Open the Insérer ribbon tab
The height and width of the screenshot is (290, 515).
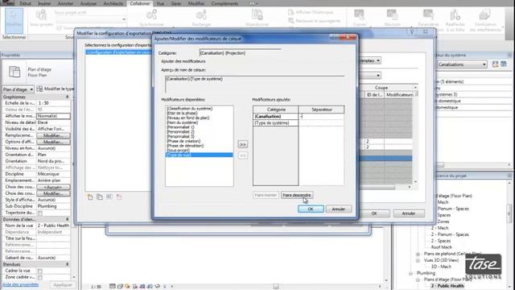pos(44,3)
